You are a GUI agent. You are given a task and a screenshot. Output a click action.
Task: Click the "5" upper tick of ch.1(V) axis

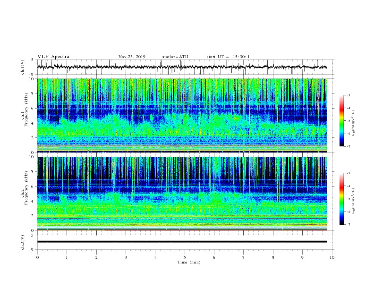pyautogui.click(x=33, y=59)
